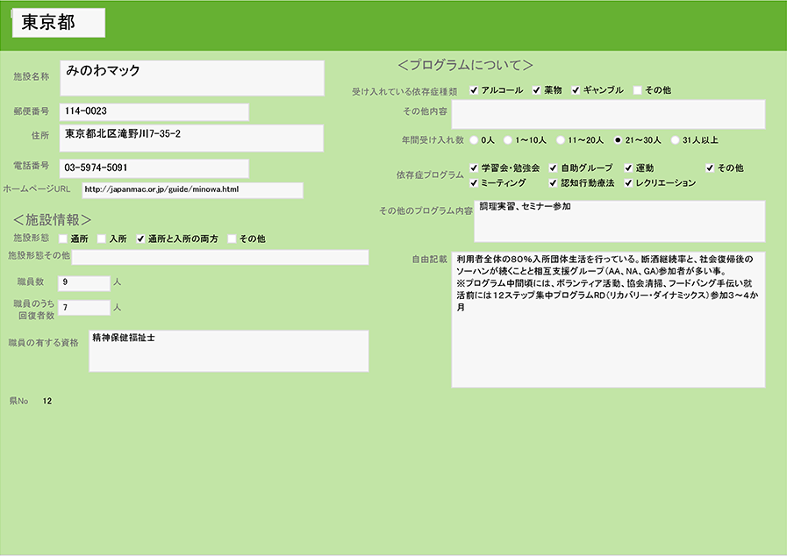The width and height of the screenshot is (787, 556).
Task: Click the 職員数 staff count field
Action: 83,282
